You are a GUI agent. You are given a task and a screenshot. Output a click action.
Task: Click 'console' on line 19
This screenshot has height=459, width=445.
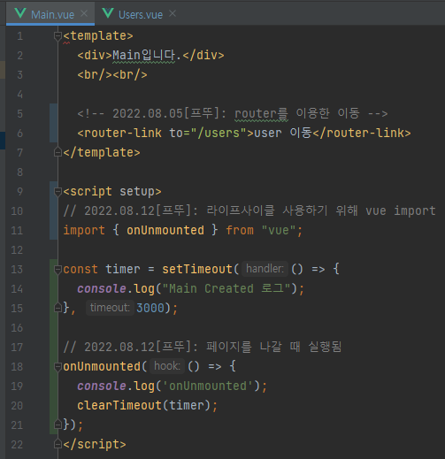[102, 386]
